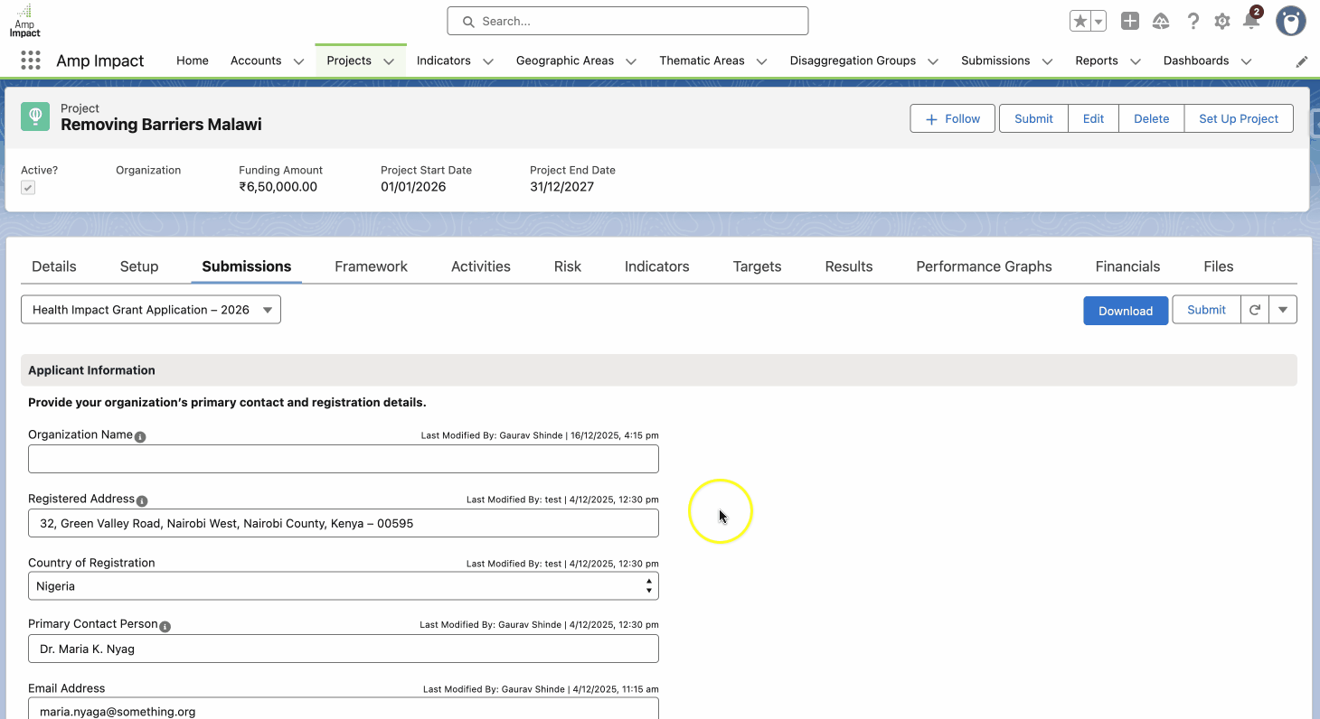Switch to the Framework tab

pos(371,266)
